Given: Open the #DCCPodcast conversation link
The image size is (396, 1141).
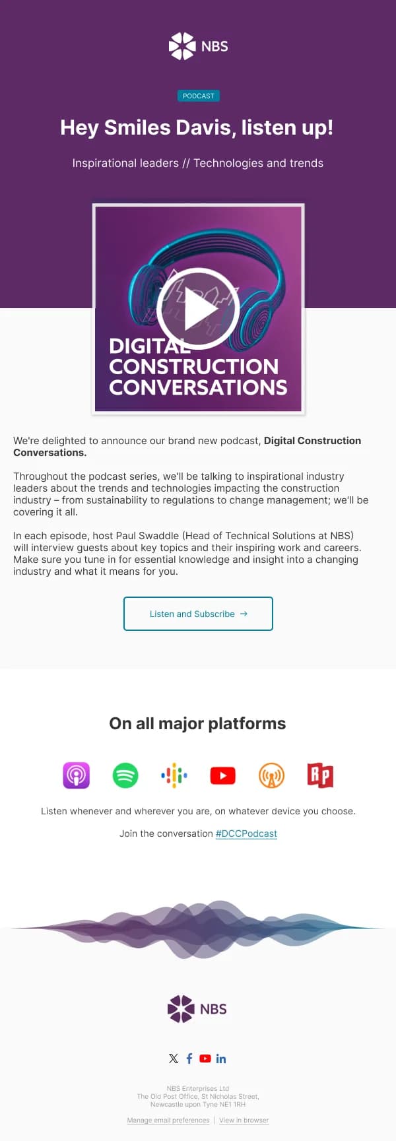Looking at the screenshot, I should (246, 833).
